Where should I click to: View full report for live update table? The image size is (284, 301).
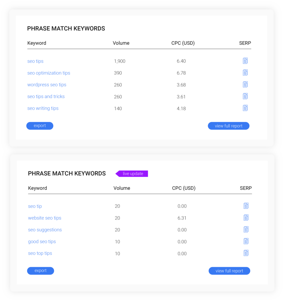(229, 271)
